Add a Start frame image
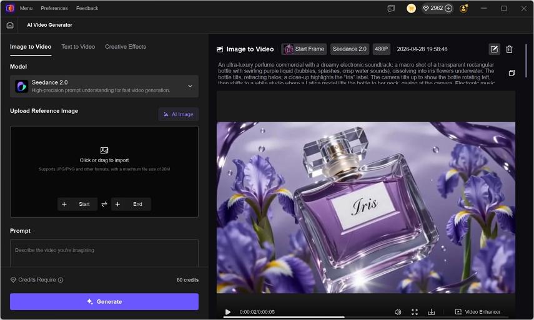Screen dimensions: 534x320 [x=77, y=204]
